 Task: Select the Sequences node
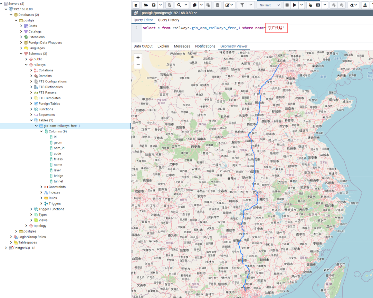coord(47,115)
